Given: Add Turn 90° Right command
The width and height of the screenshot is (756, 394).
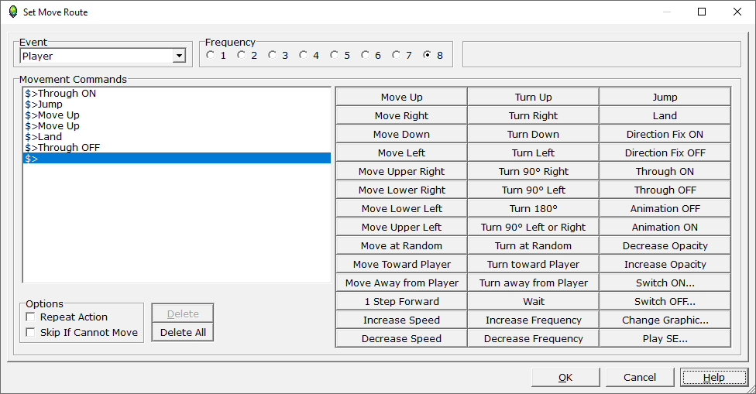Looking at the screenshot, I should 533,172.
